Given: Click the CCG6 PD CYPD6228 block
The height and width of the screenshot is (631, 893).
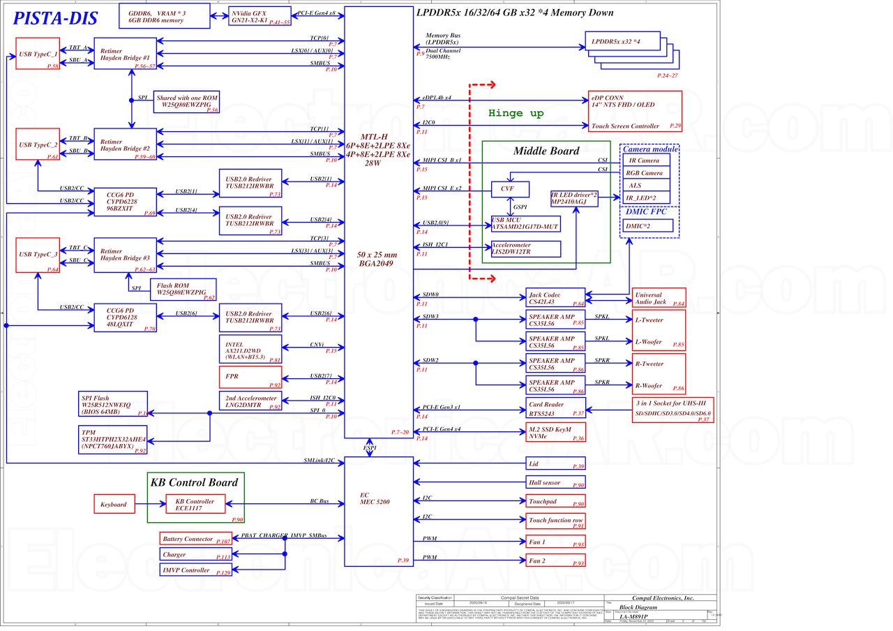Looking at the screenshot, I should pyautogui.click(x=126, y=201).
